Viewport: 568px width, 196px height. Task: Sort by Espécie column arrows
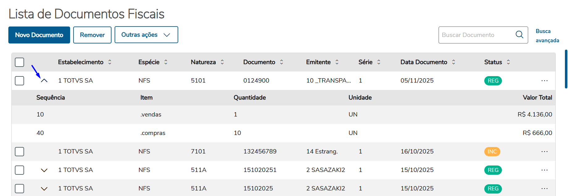pyautogui.click(x=166, y=62)
